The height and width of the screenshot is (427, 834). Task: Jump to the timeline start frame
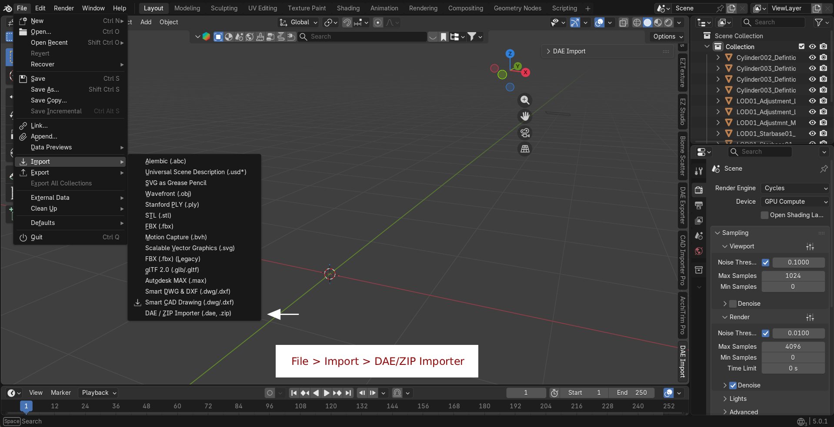(294, 393)
